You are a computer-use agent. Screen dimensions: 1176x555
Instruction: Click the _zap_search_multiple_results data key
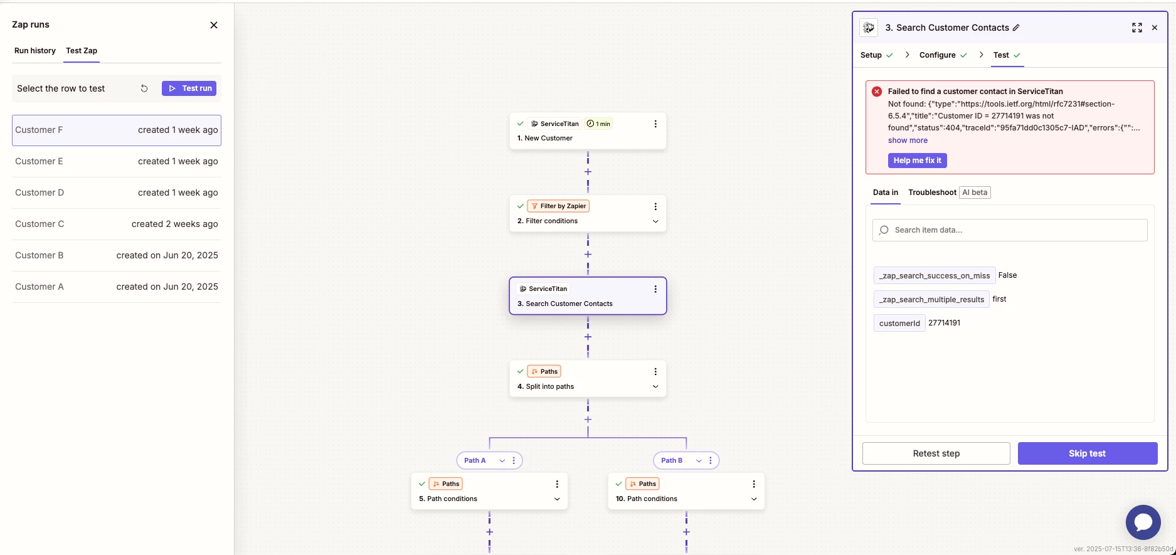931,299
